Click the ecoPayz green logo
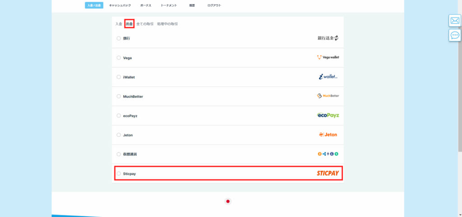The width and height of the screenshot is (462, 217). [328, 115]
